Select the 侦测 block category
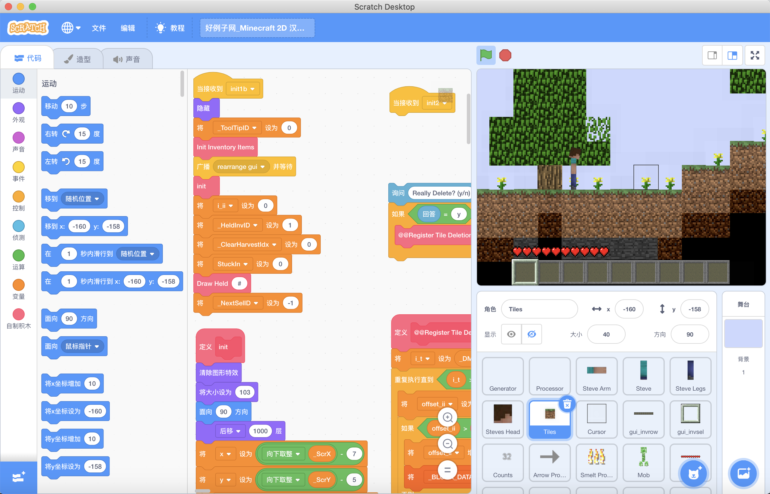770x494 pixels. point(19,231)
